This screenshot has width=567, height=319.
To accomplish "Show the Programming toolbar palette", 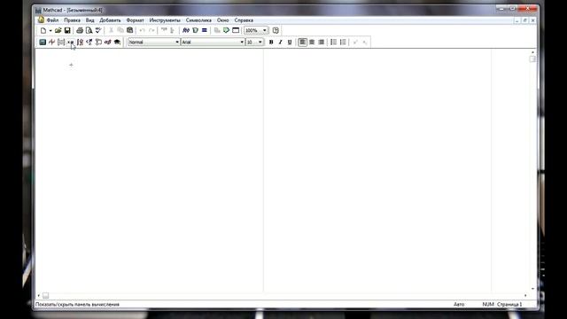I will [x=98, y=42].
